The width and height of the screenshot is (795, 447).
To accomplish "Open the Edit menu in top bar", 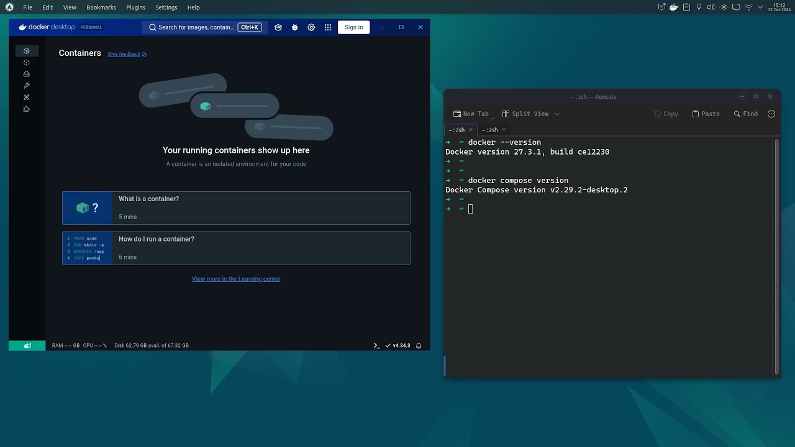I will click(48, 7).
